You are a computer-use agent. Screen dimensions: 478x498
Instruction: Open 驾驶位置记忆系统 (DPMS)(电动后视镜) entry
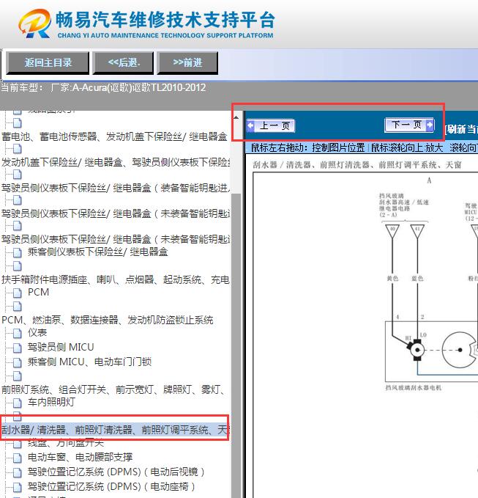pos(116,472)
